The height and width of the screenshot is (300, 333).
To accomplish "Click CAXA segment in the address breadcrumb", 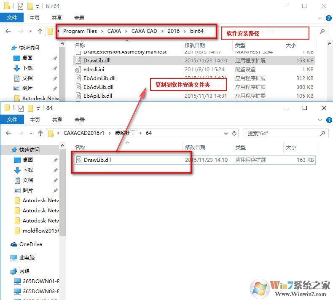I will (114, 31).
